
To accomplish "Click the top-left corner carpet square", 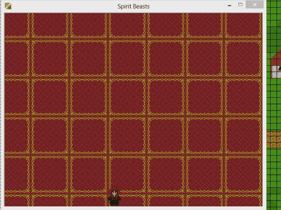I will (16, 25).
